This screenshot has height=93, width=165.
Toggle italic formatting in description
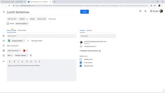pyautogui.click(x=18, y=61)
